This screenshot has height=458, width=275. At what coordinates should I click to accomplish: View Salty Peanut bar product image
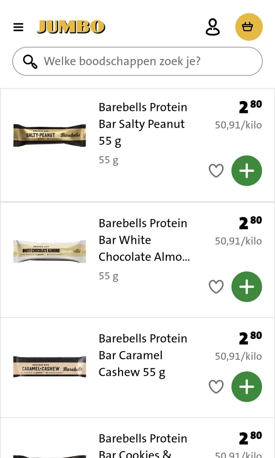[50, 135]
